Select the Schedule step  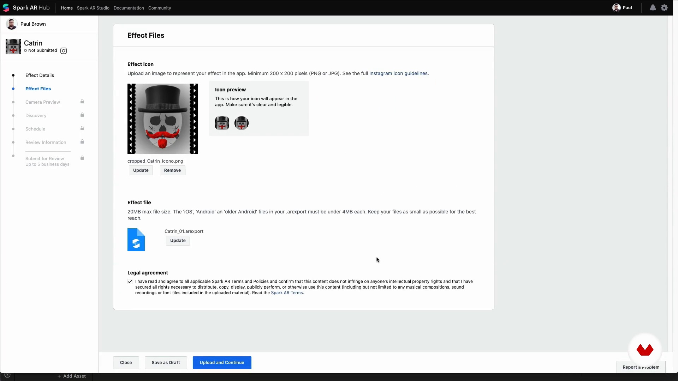(x=35, y=129)
